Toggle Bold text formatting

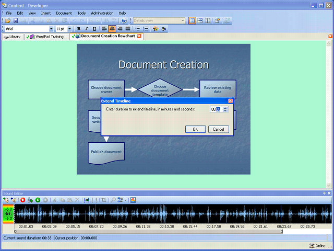pos(79,29)
